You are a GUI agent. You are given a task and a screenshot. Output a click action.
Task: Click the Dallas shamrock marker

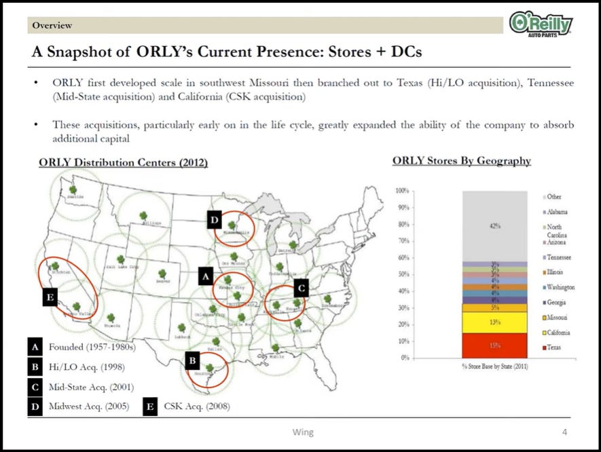pyautogui.click(x=216, y=341)
